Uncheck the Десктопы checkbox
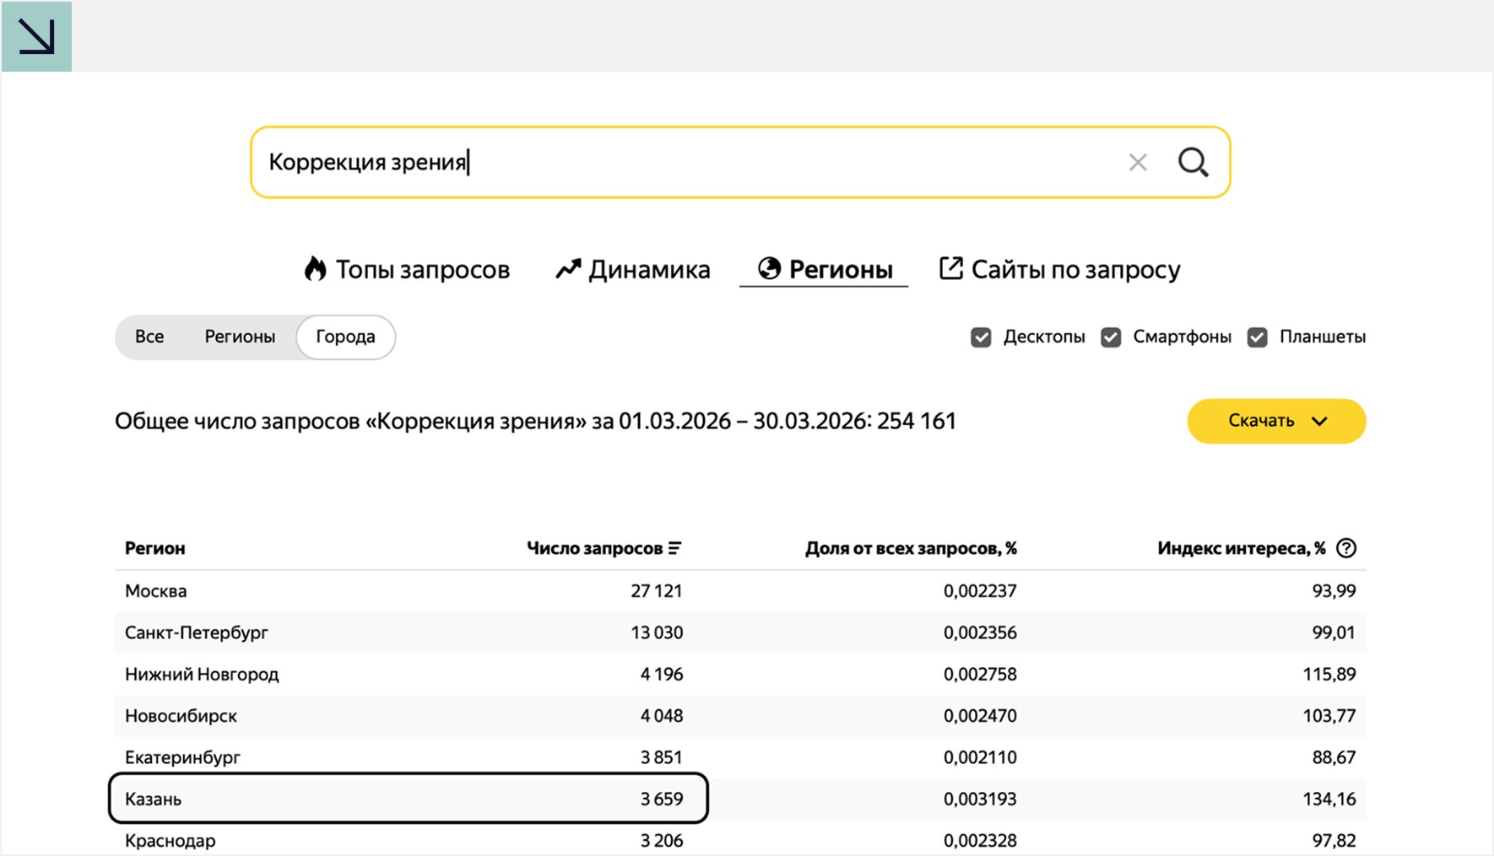The height and width of the screenshot is (856, 1494). (981, 337)
